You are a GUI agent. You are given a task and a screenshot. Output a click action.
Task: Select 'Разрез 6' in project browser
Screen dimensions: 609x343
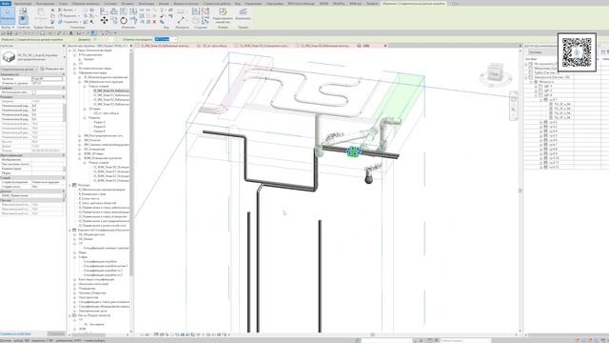[99, 127]
